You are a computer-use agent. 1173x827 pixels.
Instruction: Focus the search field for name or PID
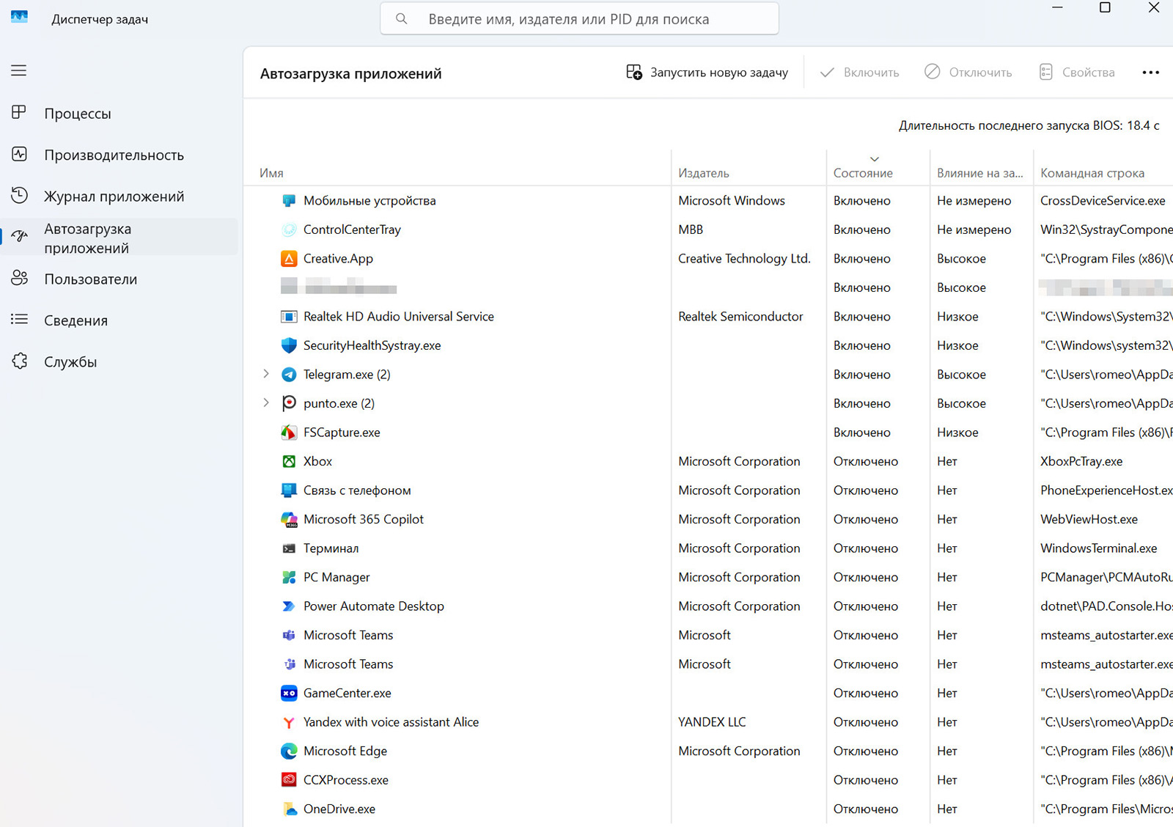[x=579, y=19]
